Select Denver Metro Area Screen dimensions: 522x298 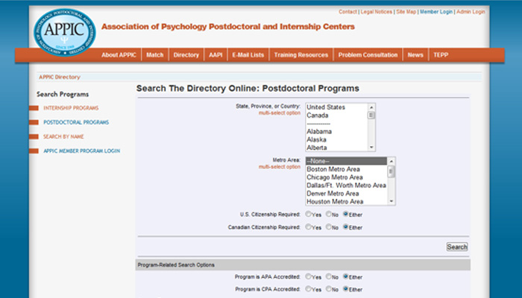[347, 194]
